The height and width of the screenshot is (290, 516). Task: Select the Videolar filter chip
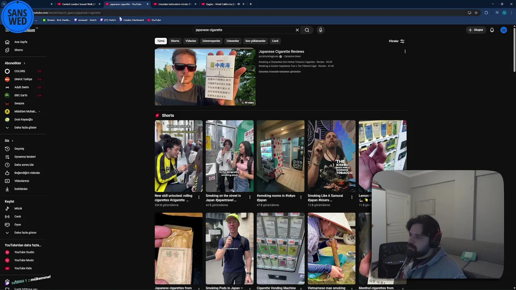191,41
